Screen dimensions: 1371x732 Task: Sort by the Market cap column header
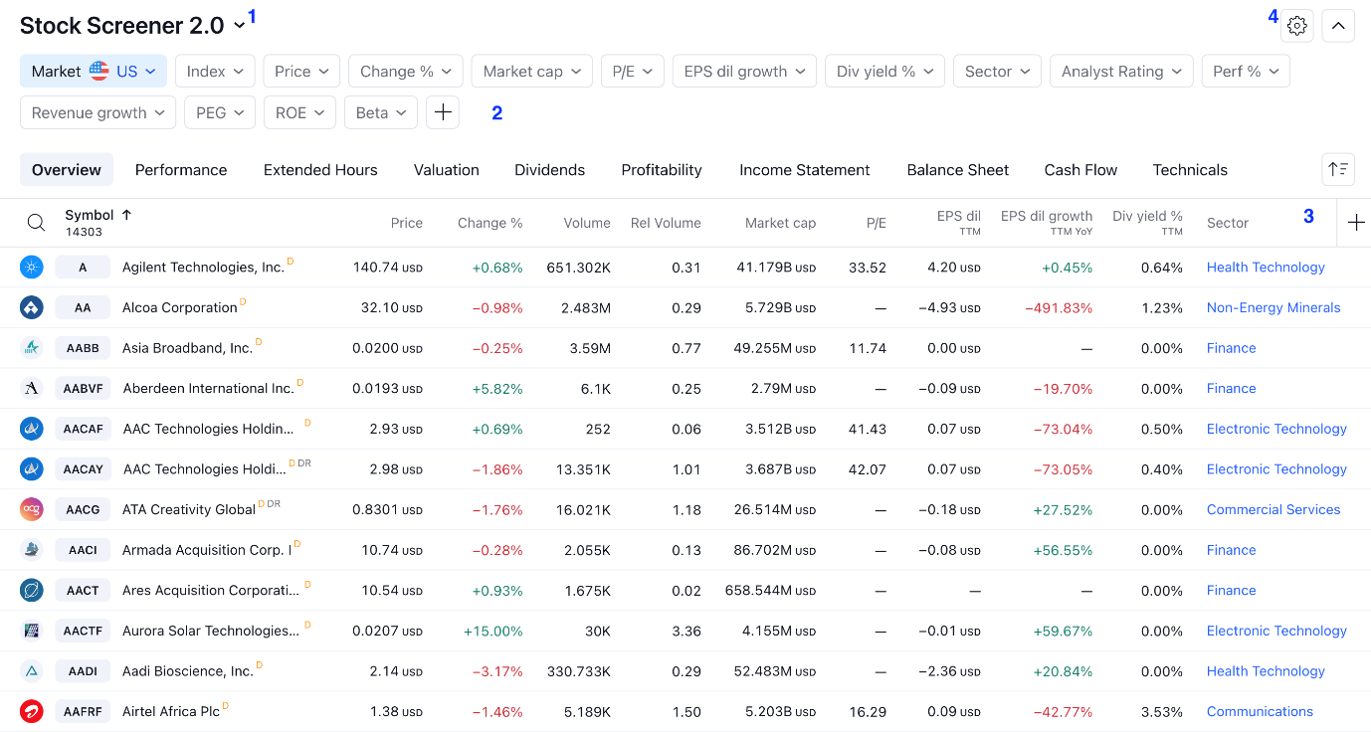coord(780,223)
